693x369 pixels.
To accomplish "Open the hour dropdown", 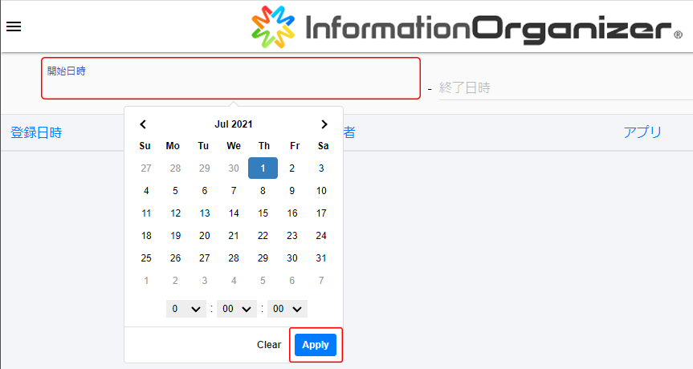I will [x=185, y=309].
